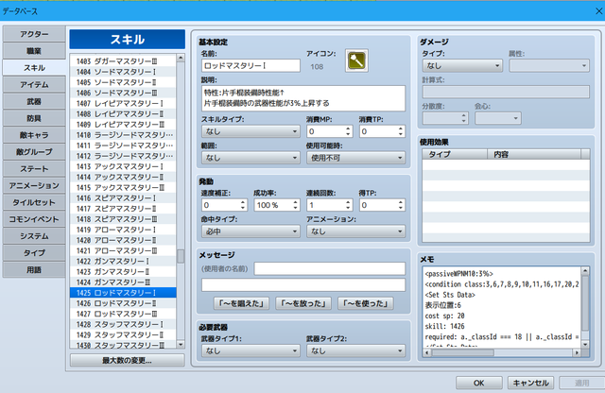Click the skill list scrollbar thumb

(181, 256)
